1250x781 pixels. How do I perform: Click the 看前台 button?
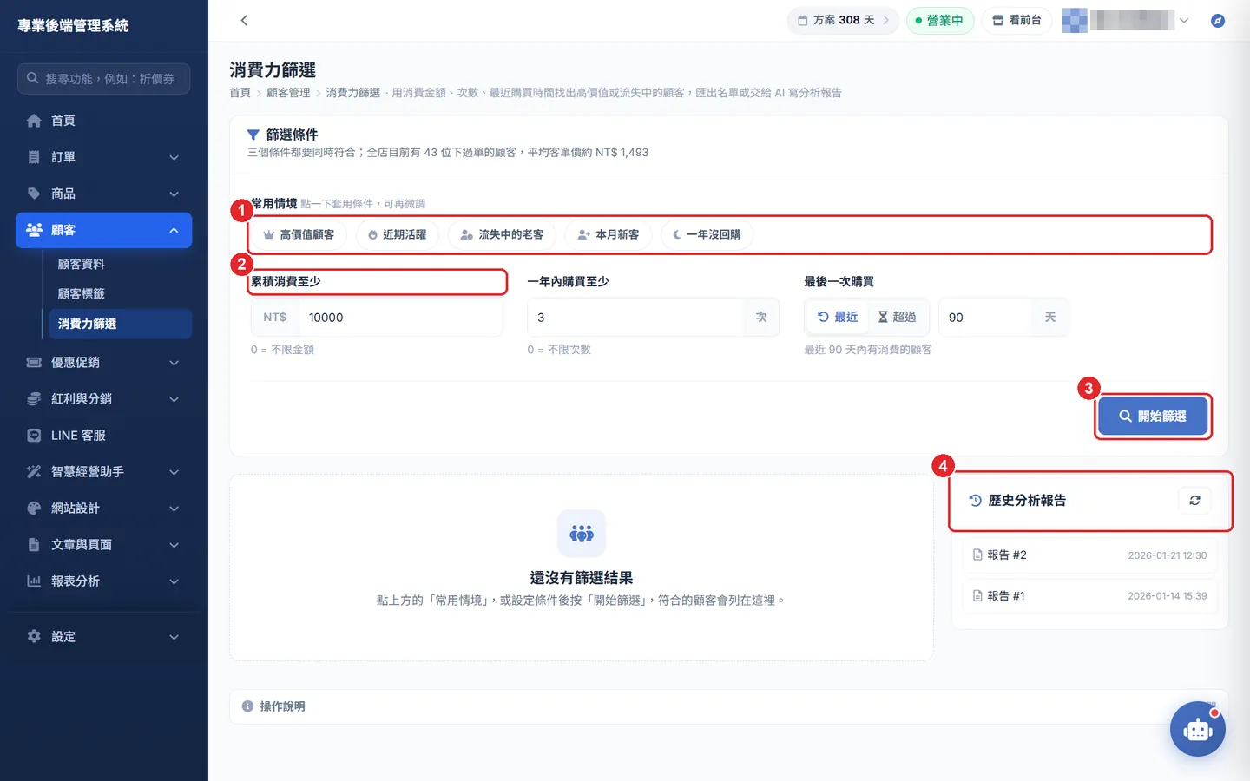[1016, 20]
